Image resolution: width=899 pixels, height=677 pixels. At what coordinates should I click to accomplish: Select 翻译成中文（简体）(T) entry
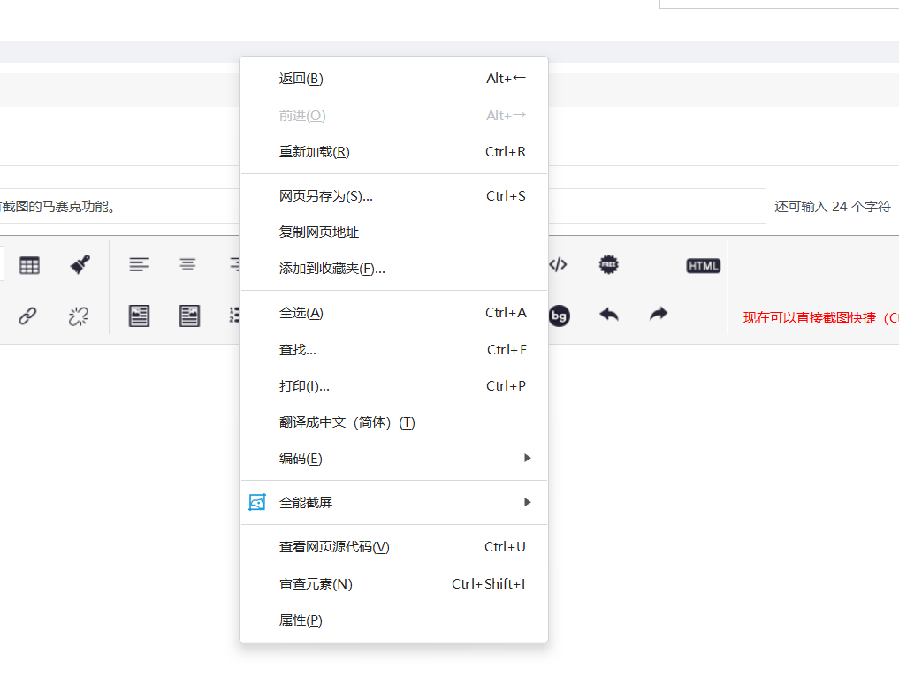394,422
